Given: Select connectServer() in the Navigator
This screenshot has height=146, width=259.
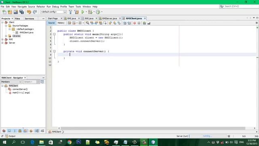Looking at the screenshot, I should point(20,89).
